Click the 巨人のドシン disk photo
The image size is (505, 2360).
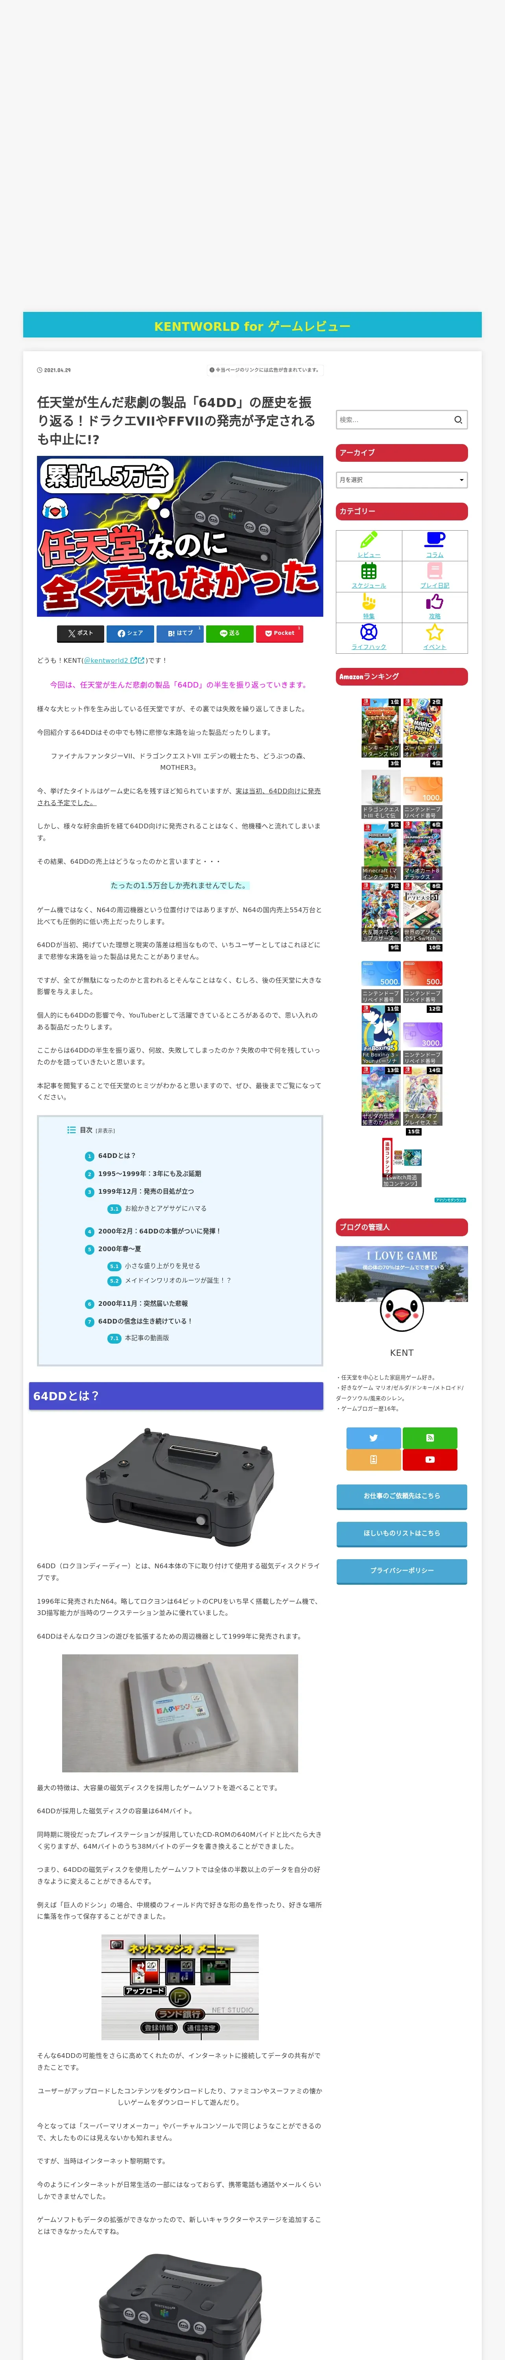180,1713
